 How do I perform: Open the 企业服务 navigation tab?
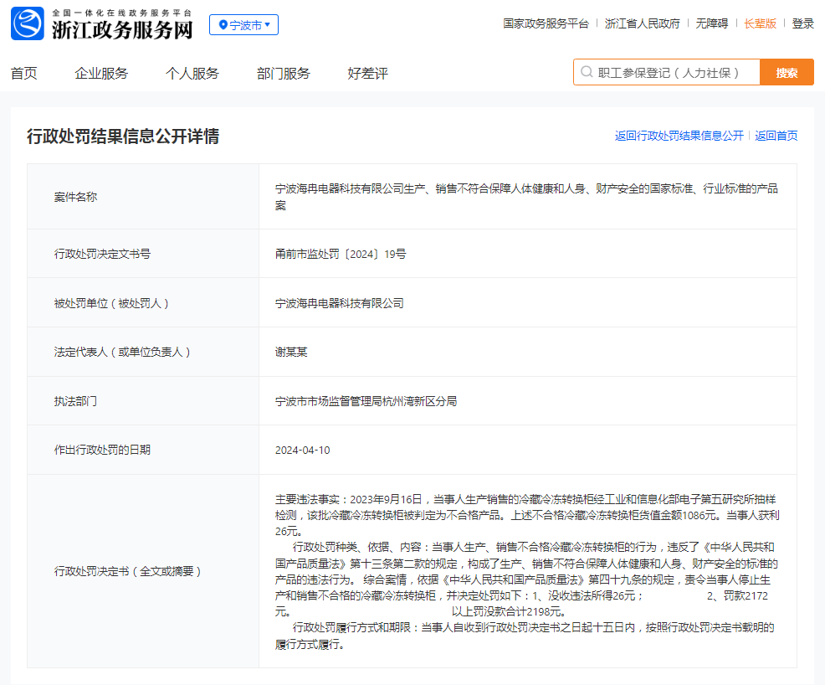(x=101, y=73)
